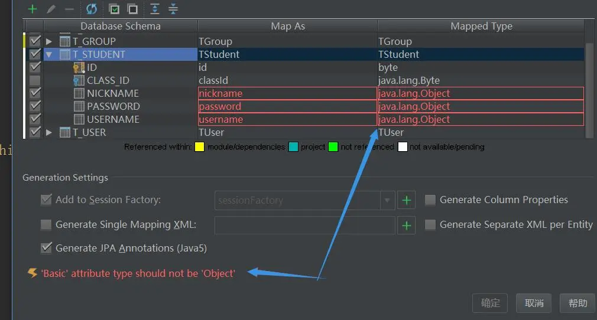597x320 pixels.
Task: Toggle Generate JPA Annotations (Java5) checkbox
Action: point(46,248)
